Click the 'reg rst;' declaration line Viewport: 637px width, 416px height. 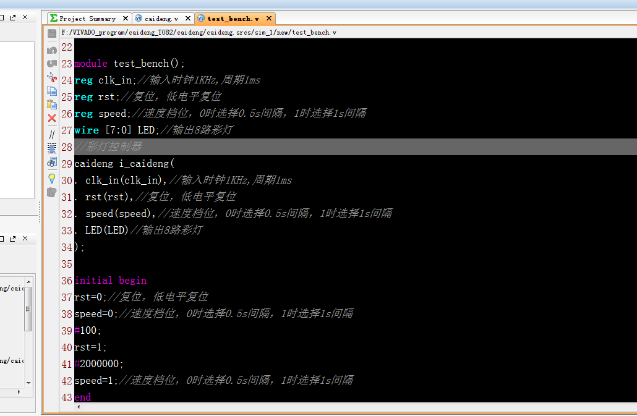click(x=147, y=97)
